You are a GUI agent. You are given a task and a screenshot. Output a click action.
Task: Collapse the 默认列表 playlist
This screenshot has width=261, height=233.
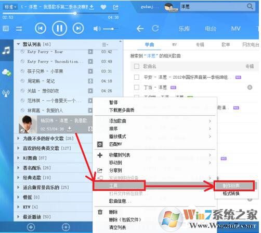18,44
